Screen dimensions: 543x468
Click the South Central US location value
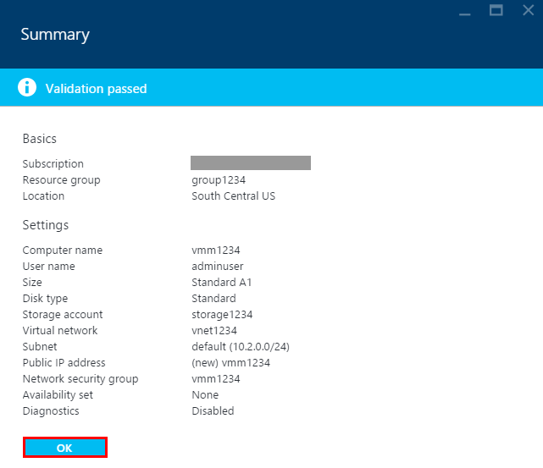tap(234, 196)
